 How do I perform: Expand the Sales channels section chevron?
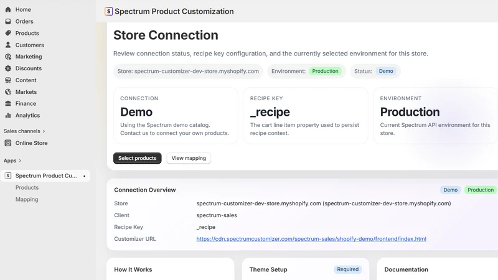tap(44, 131)
